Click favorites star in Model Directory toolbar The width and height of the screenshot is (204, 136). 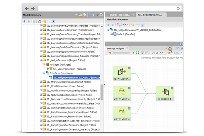pos(45,21)
